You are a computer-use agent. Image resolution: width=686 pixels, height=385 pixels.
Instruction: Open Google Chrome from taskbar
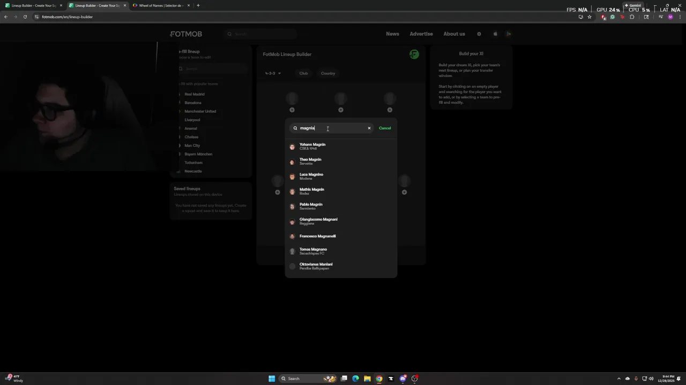pos(379,379)
